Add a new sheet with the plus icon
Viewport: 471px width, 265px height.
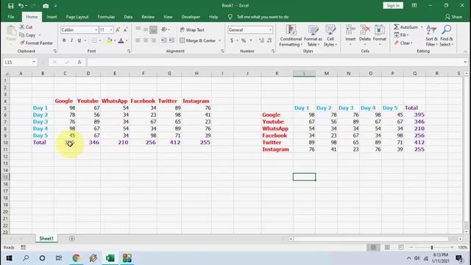coord(72,239)
